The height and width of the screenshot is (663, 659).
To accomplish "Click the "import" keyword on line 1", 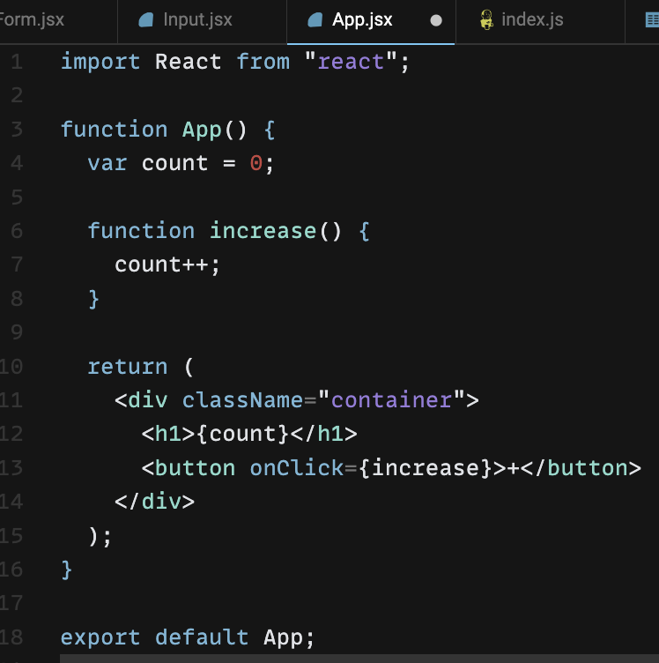I will (x=100, y=62).
